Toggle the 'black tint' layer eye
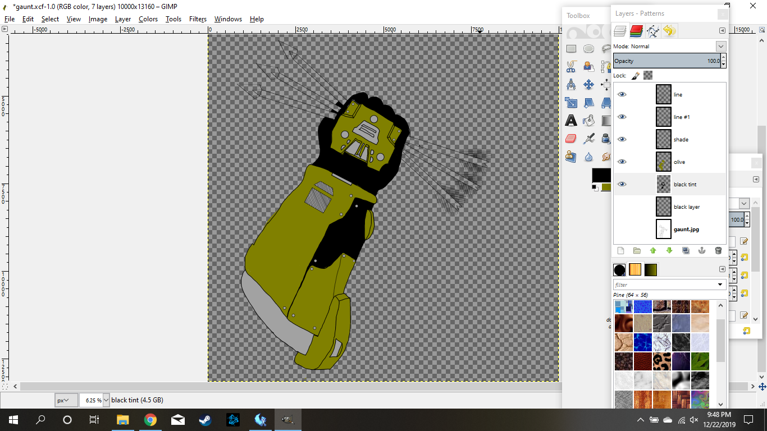The image size is (767, 431). pyautogui.click(x=622, y=184)
